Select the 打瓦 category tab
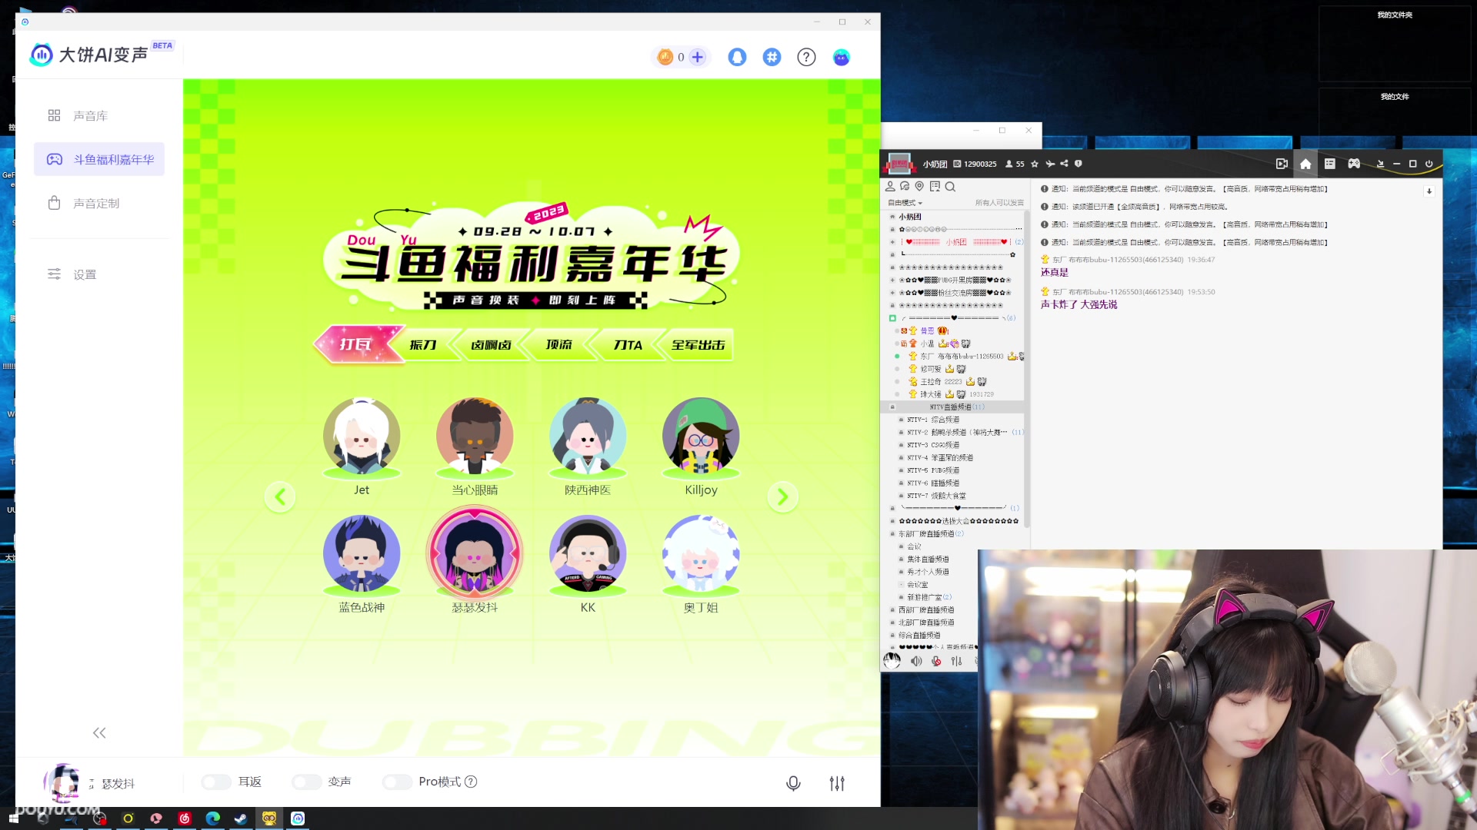 [x=358, y=344]
